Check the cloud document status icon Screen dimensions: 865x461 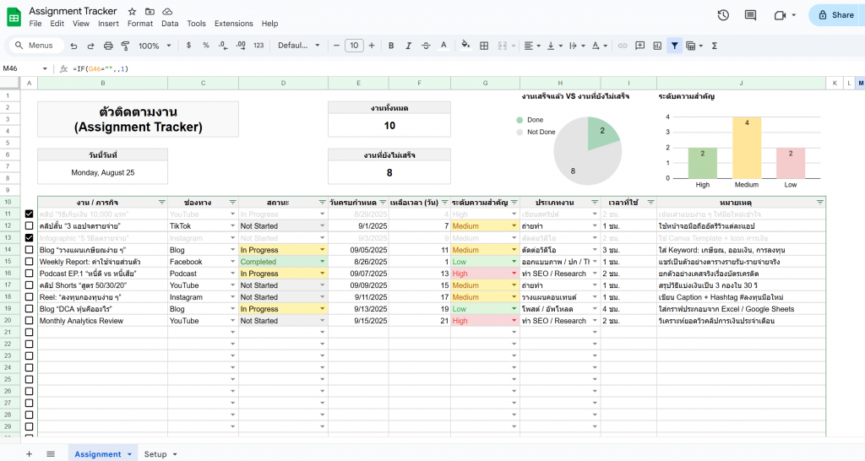pyautogui.click(x=168, y=11)
